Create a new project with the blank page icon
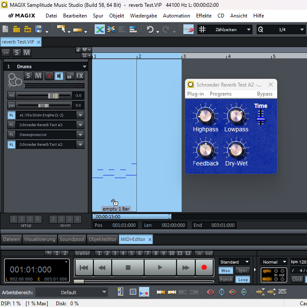The image size is (307, 307). pos(5,29)
